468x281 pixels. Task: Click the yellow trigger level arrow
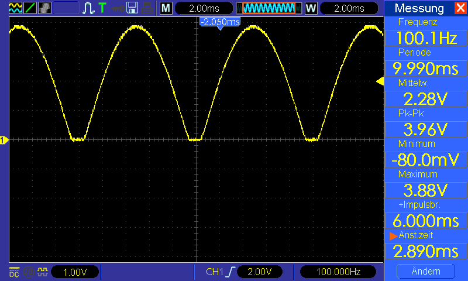[x=380, y=81]
